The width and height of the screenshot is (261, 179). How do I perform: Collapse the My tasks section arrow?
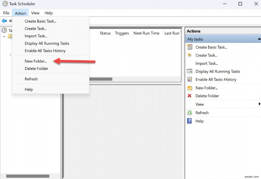coord(259,39)
